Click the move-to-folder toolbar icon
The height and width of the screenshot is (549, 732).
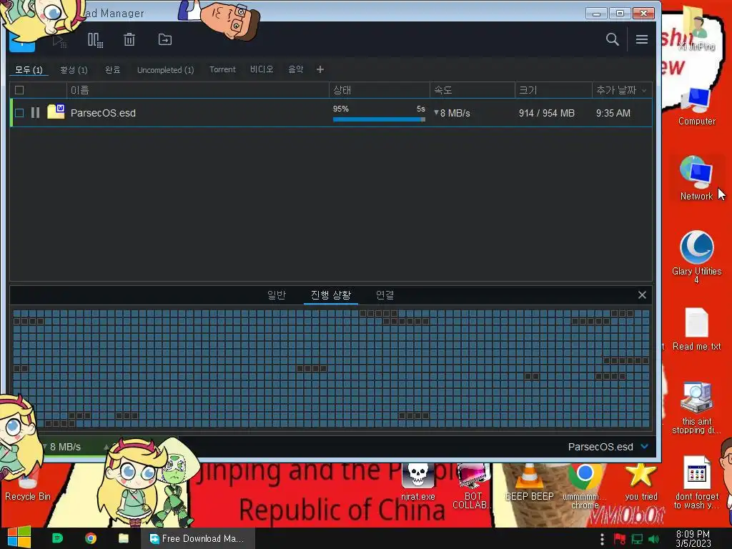click(165, 40)
